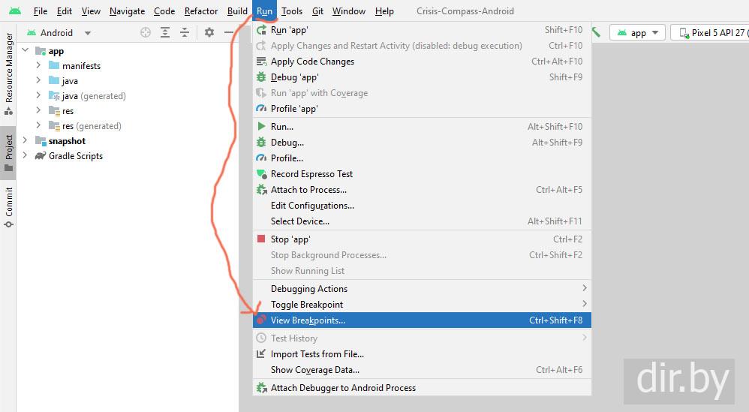Choose Profile 'app' menu entry
749x412 pixels.
[x=422, y=109]
